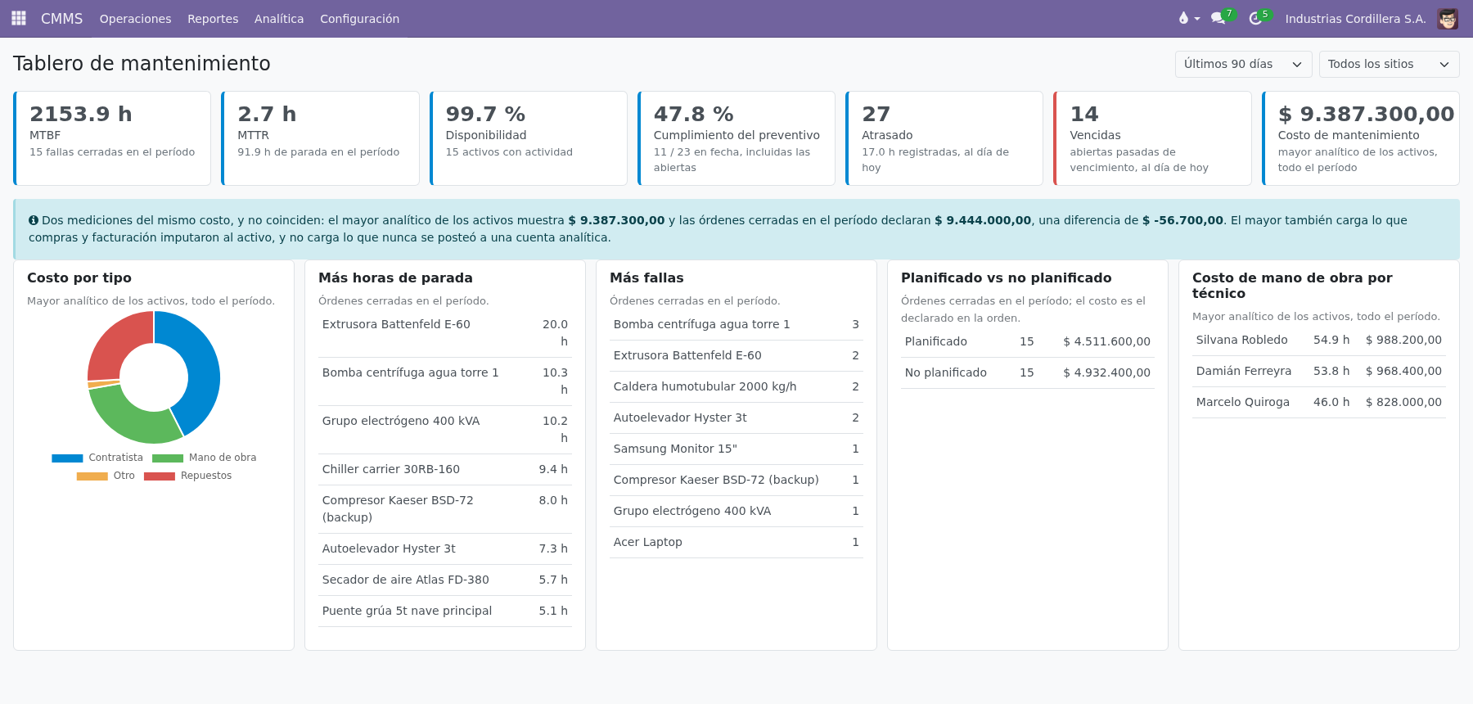Expand the Todos los sitios dropdown
The width and height of the screenshot is (1473, 704).
point(1389,64)
